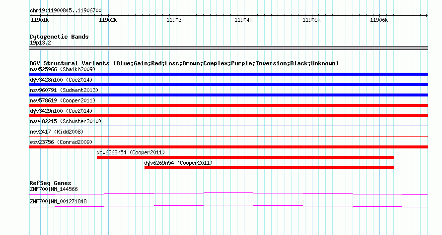Click the 11903k ruler position

(x=175, y=20)
